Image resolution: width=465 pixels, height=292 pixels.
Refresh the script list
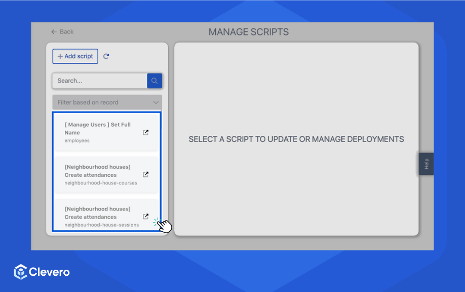106,56
